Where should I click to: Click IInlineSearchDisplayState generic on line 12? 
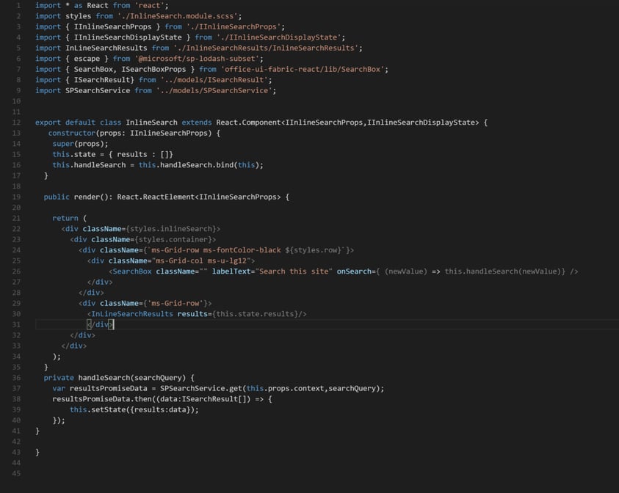coord(423,123)
